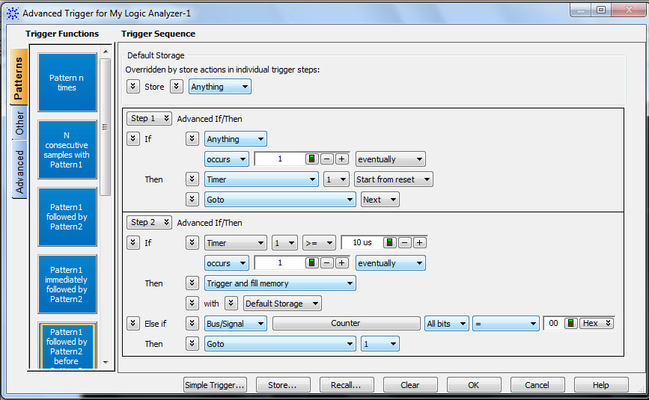
Task: Open calculator keypad for Timer 10 us value
Action: coord(389,243)
